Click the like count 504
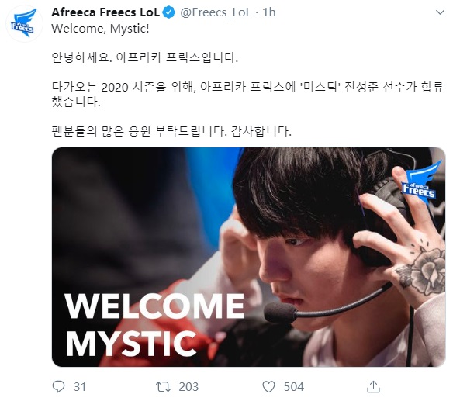This screenshot has height=401, width=453. [x=294, y=387]
